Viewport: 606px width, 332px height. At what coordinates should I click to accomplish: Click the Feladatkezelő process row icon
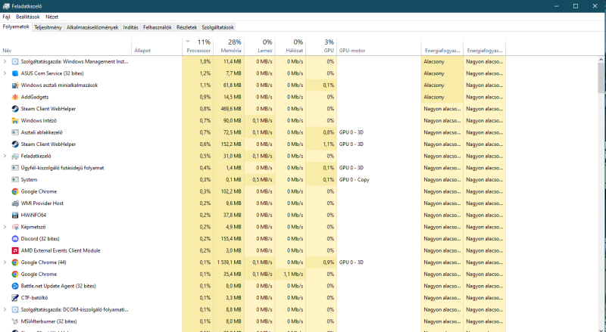tap(15, 157)
